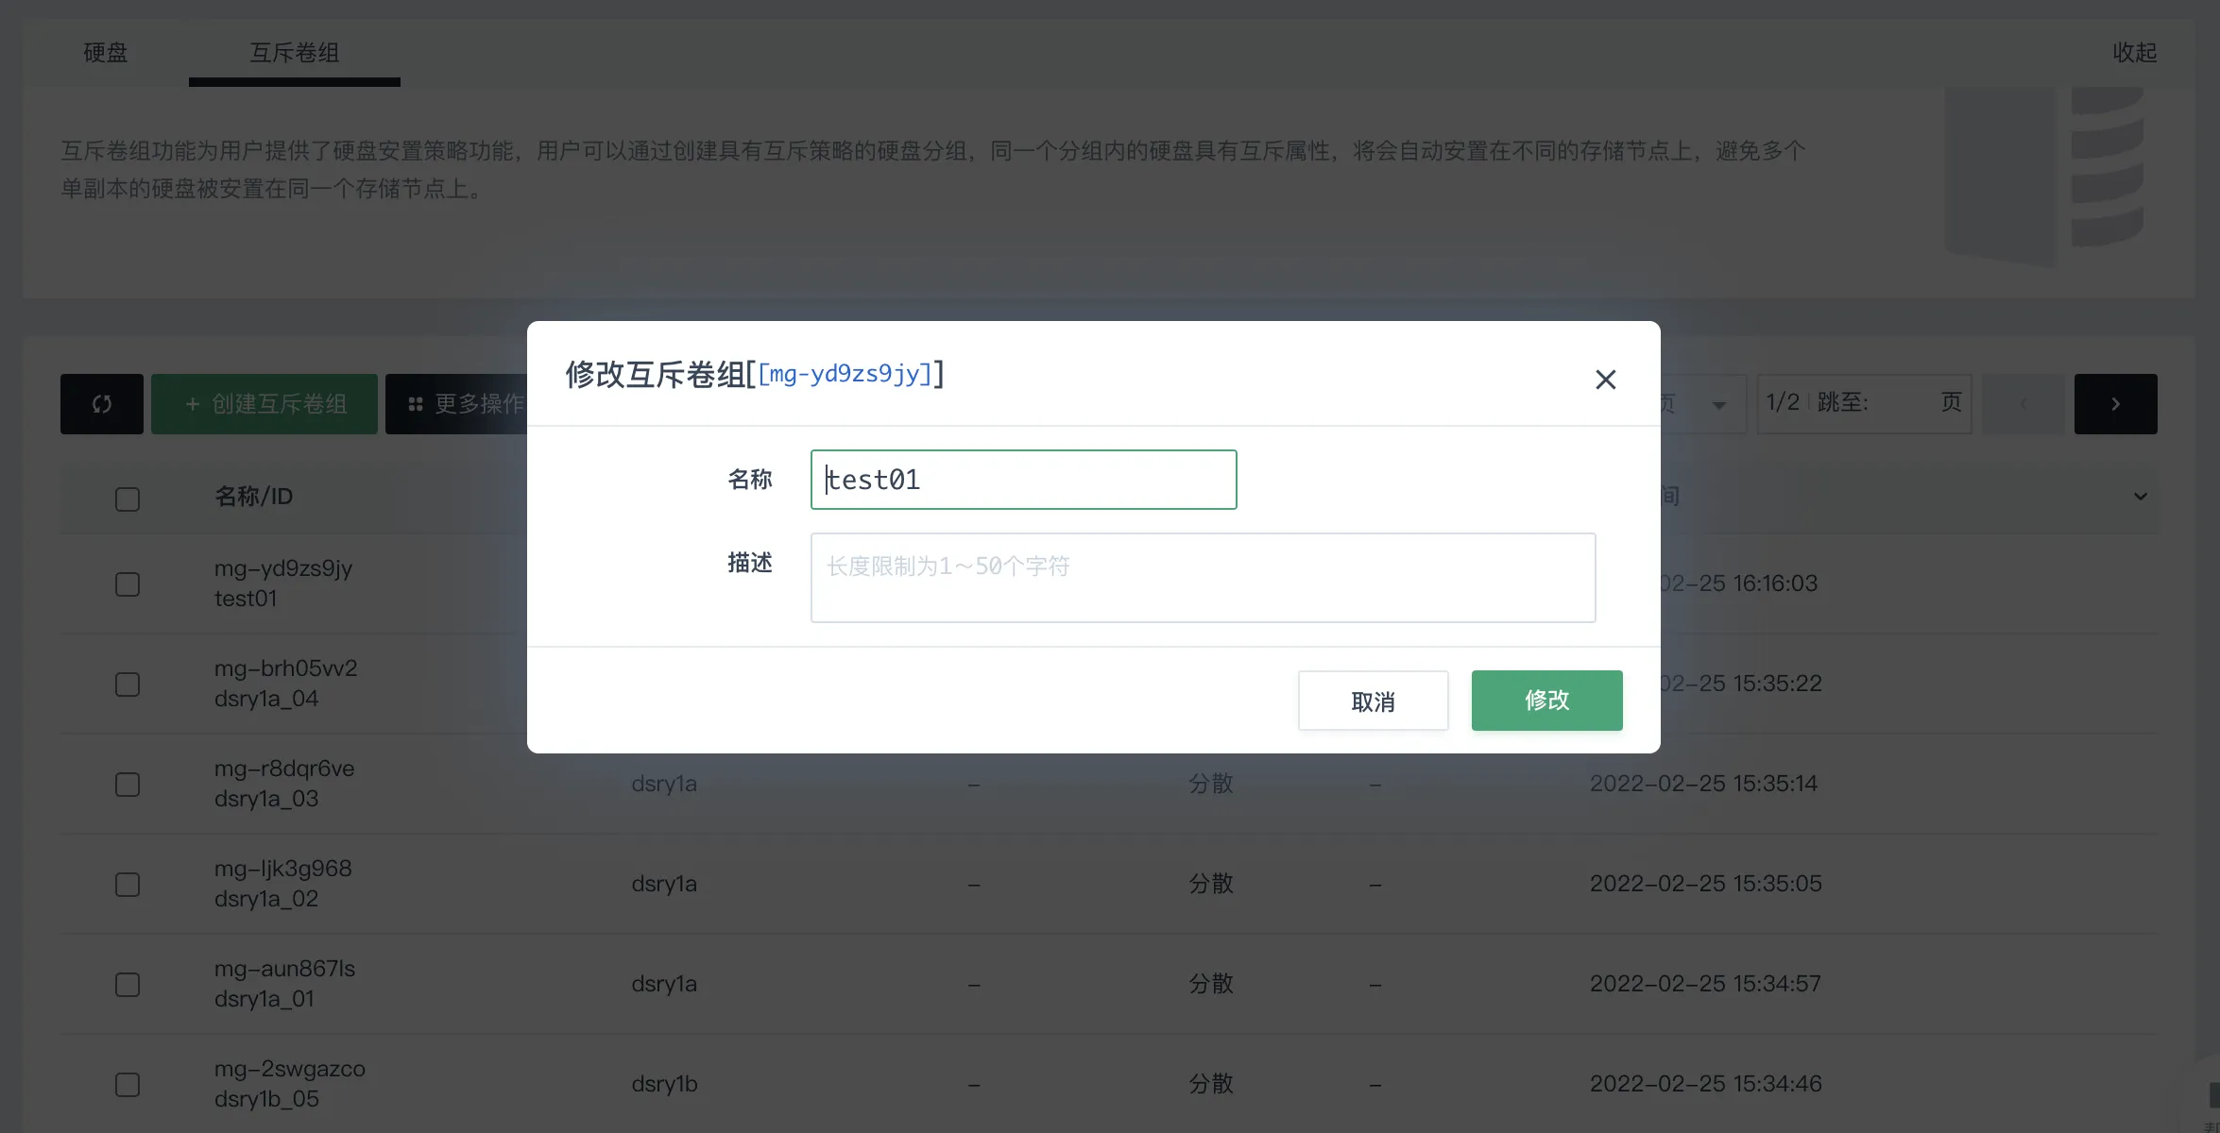Click the mg-ljk3g968 ID text
The height and width of the screenshot is (1133, 2220).
tap(282, 869)
